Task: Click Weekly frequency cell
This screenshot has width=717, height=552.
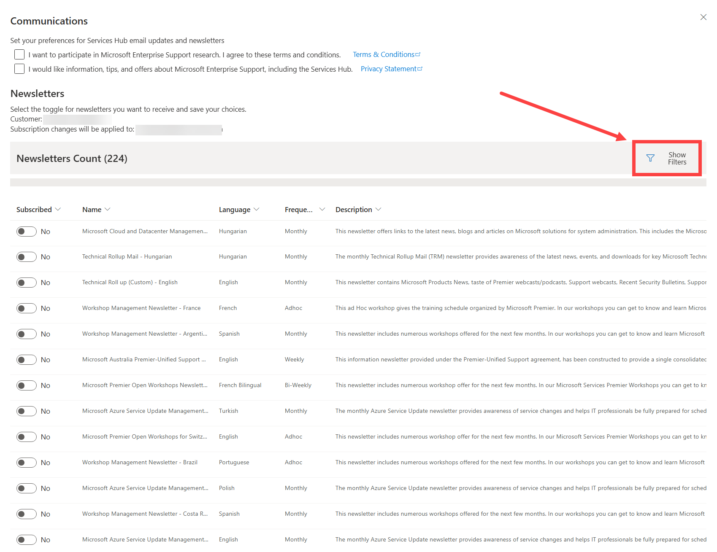Action: pos(294,359)
